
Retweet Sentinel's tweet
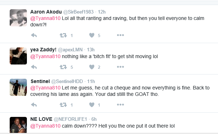pos(63,105)
